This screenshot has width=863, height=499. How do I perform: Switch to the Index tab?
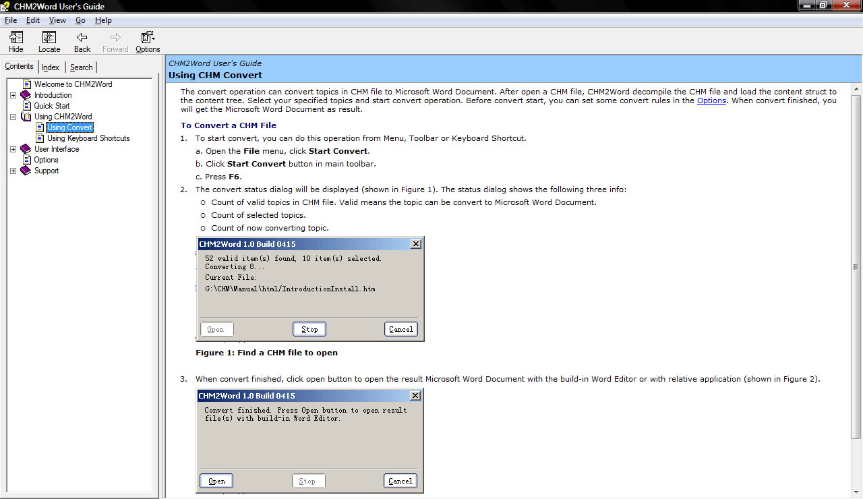pyautogui.click(x=51, y=67)
